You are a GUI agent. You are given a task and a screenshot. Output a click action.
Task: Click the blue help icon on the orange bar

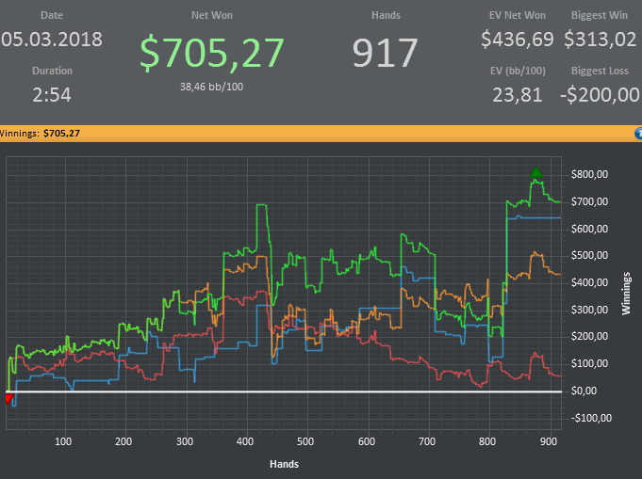click(638, 134)
